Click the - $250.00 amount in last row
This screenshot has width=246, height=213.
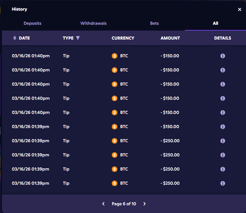coord(170,183)
